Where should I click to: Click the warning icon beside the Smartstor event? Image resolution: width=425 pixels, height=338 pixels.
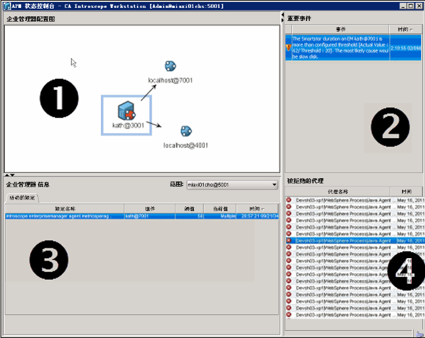(x=288, y=48)
